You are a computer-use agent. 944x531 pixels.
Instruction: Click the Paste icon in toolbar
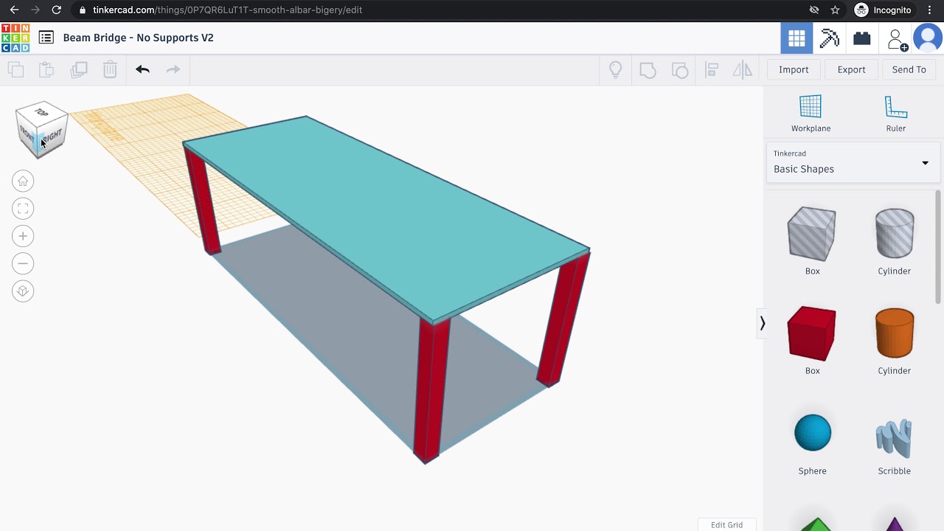[x=46, y=69]
